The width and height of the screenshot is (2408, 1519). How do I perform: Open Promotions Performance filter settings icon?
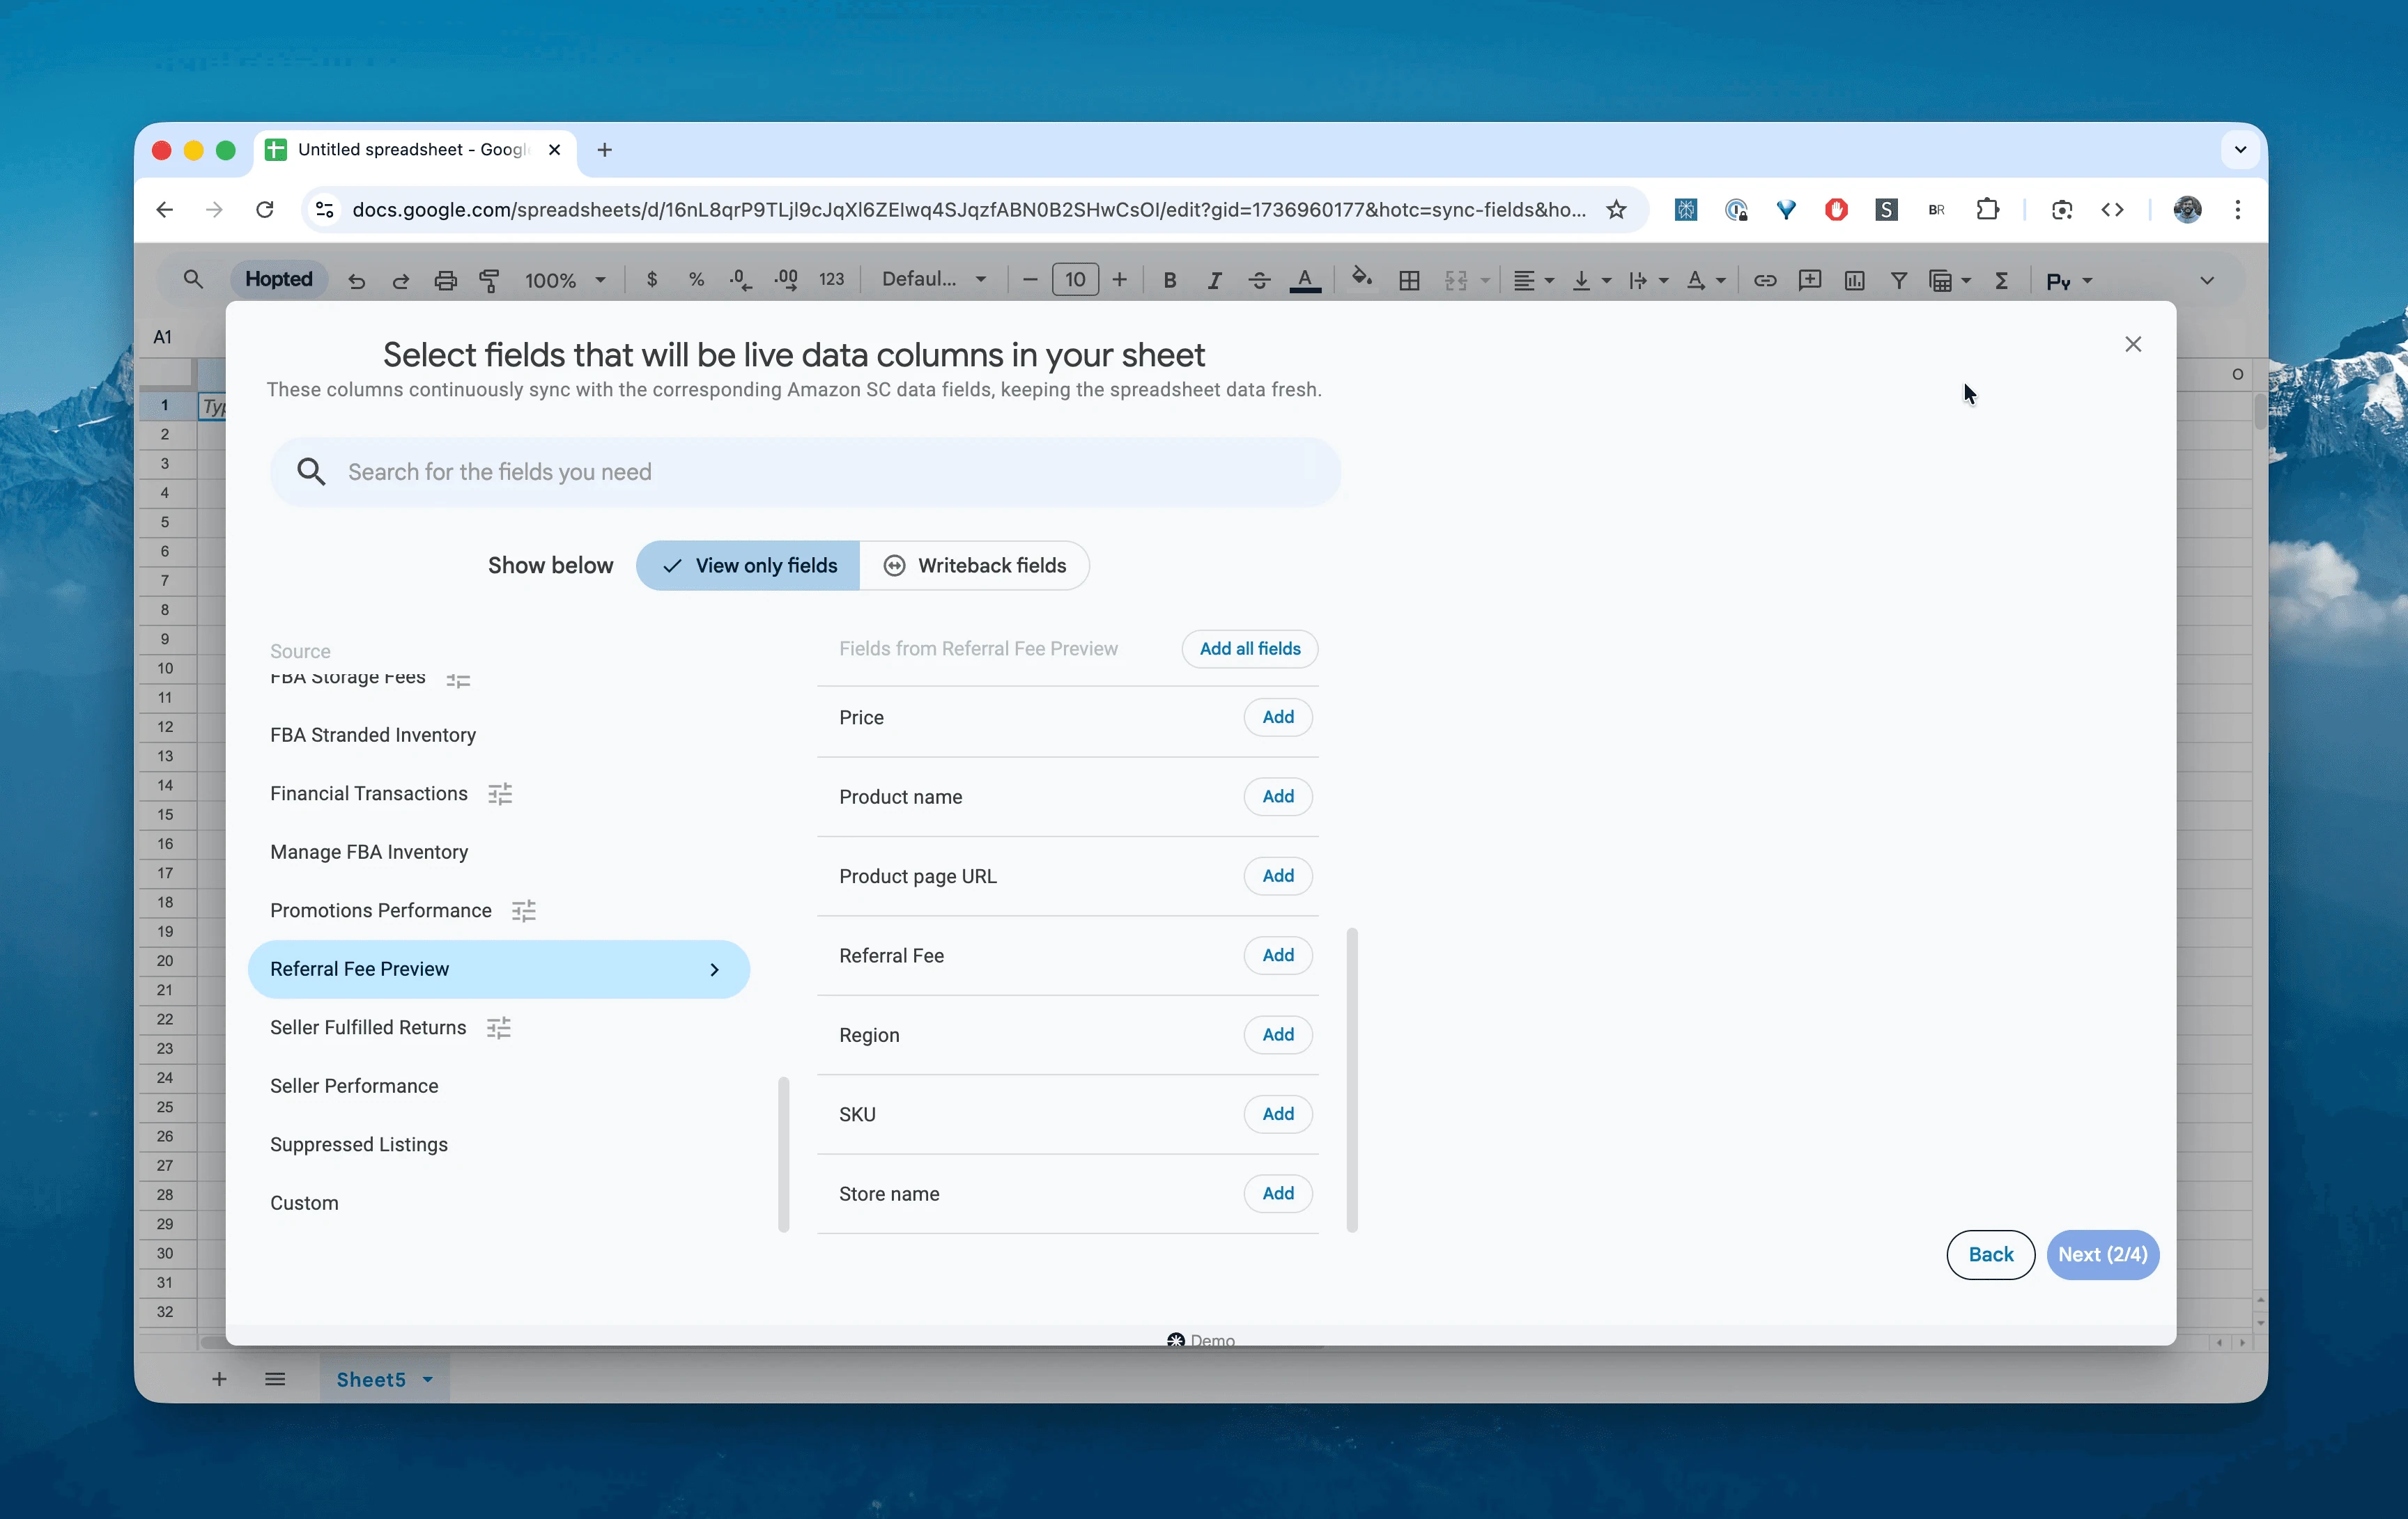coord(524,910)
